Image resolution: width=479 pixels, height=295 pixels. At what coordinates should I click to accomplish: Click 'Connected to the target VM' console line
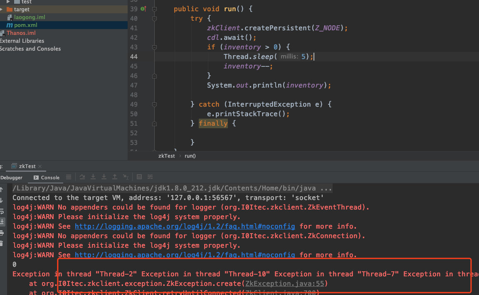pyautogui.click(x=168, y=198)
